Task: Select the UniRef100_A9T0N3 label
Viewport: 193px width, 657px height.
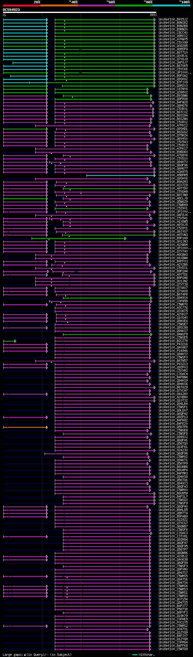Action: (x=173, y=235)
